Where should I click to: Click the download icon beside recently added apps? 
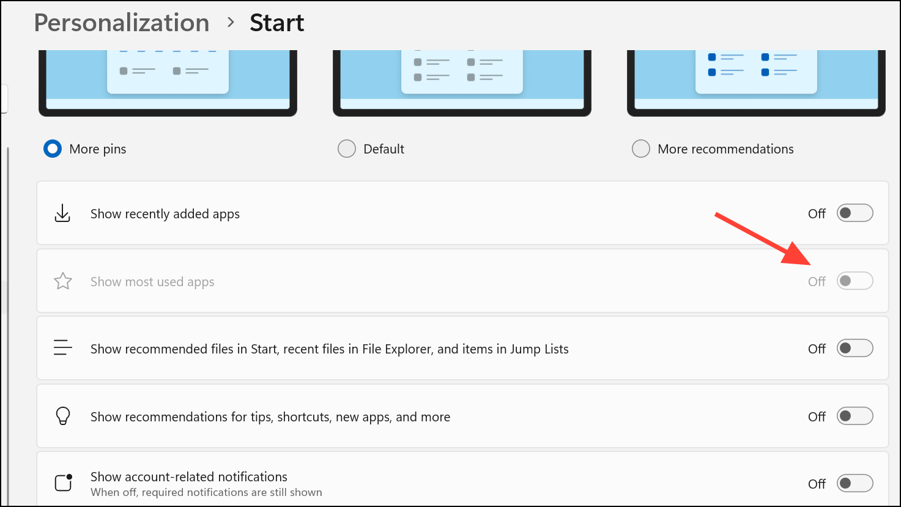point(62,213)
